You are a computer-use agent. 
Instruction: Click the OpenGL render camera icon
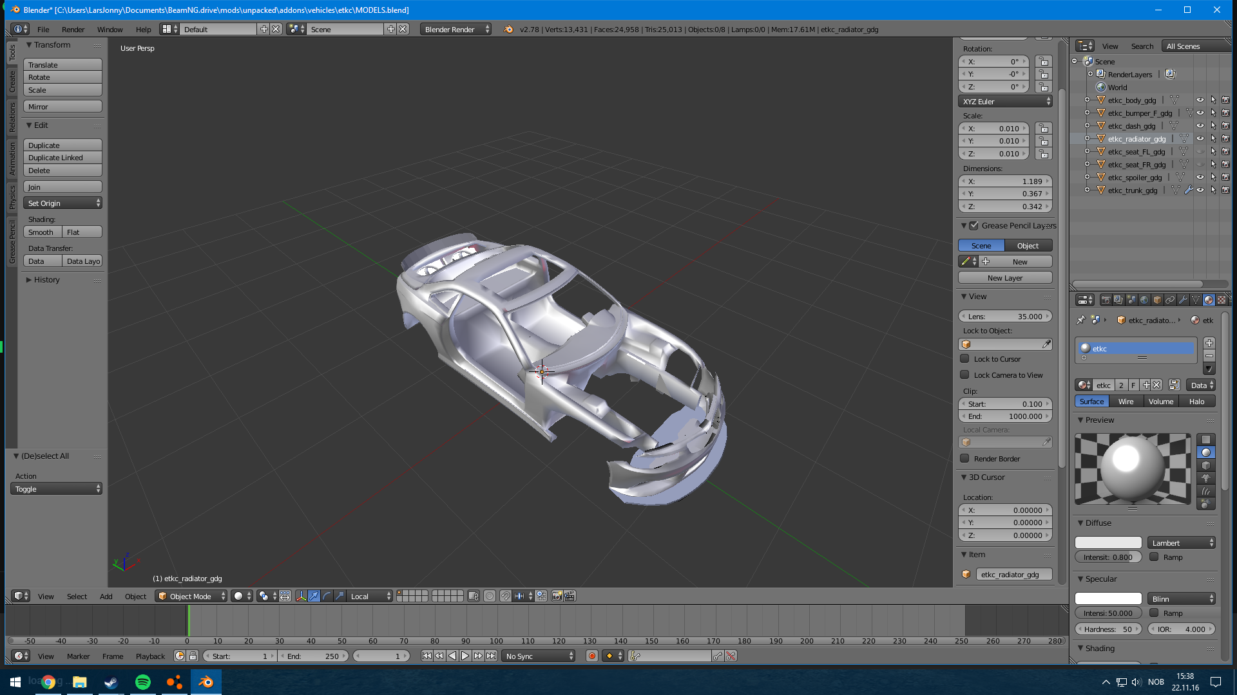[x=557, y=597]
